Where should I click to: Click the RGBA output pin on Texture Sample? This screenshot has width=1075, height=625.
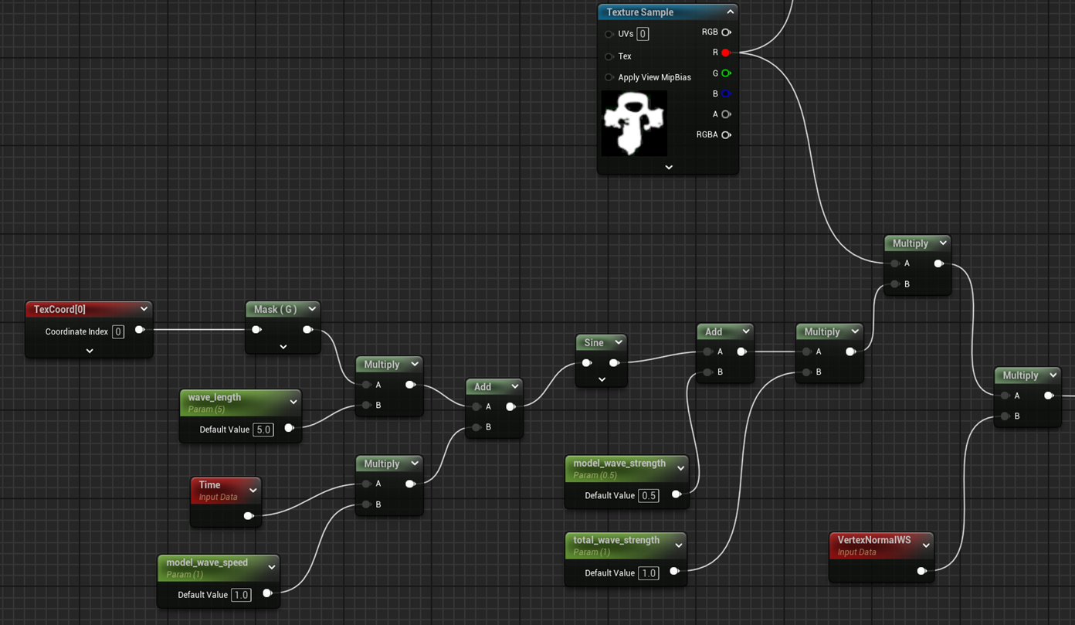(726, 134)
